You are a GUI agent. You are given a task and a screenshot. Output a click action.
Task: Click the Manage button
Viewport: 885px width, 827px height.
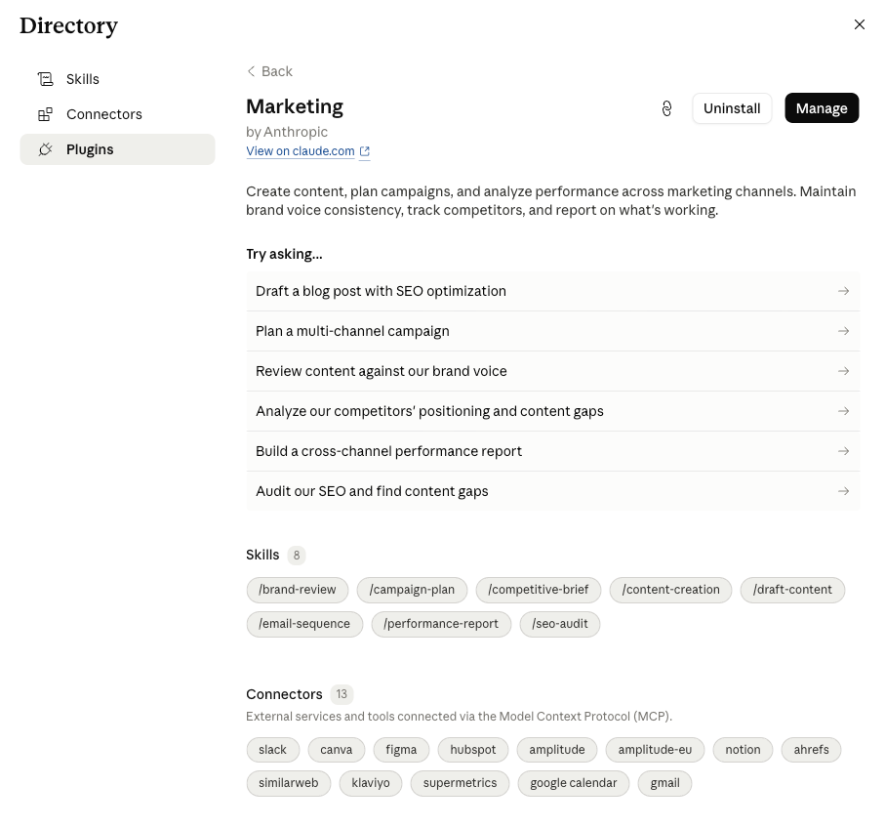point(822,108)
